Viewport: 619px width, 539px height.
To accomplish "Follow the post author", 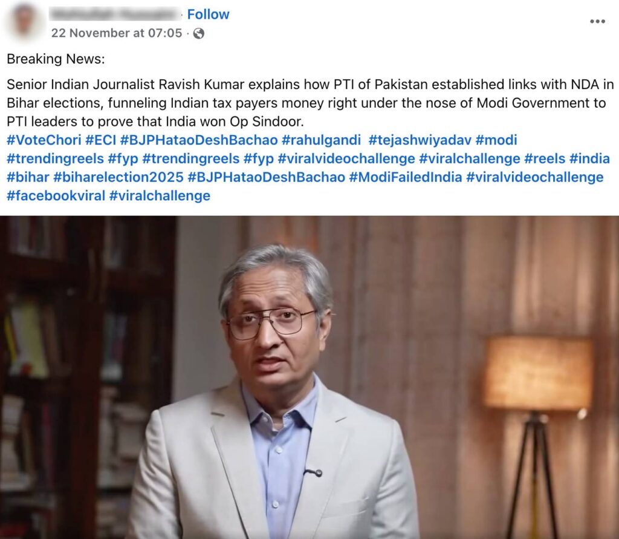I will click(x=208, y=15).
